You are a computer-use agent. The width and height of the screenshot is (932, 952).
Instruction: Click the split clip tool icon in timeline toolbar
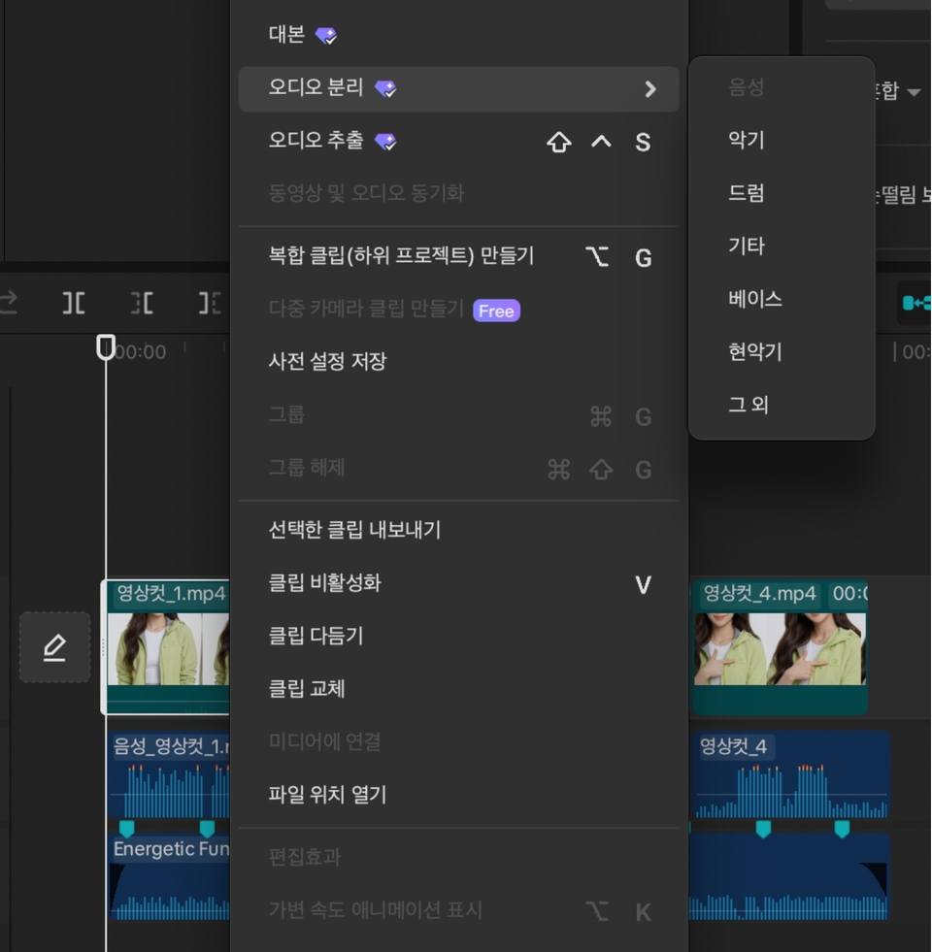tap(74, 303)
